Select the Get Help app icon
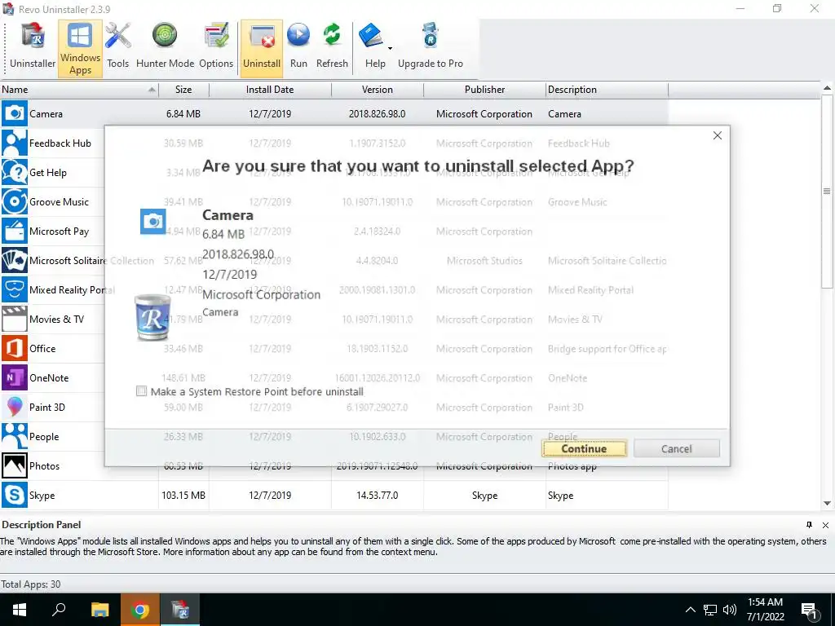 [15, 173]
